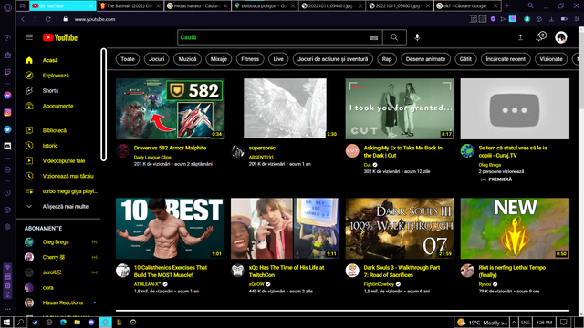Open the notifications bell

point(540,36)
